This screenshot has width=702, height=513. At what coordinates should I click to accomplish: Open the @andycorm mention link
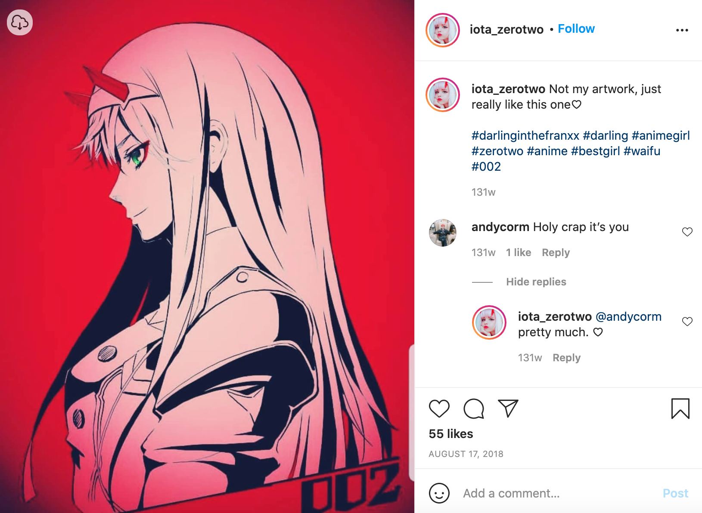coord(628,317)
